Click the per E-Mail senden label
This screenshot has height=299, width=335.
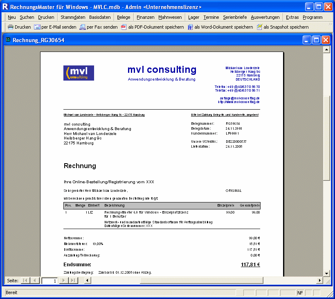tap(59, 27)
